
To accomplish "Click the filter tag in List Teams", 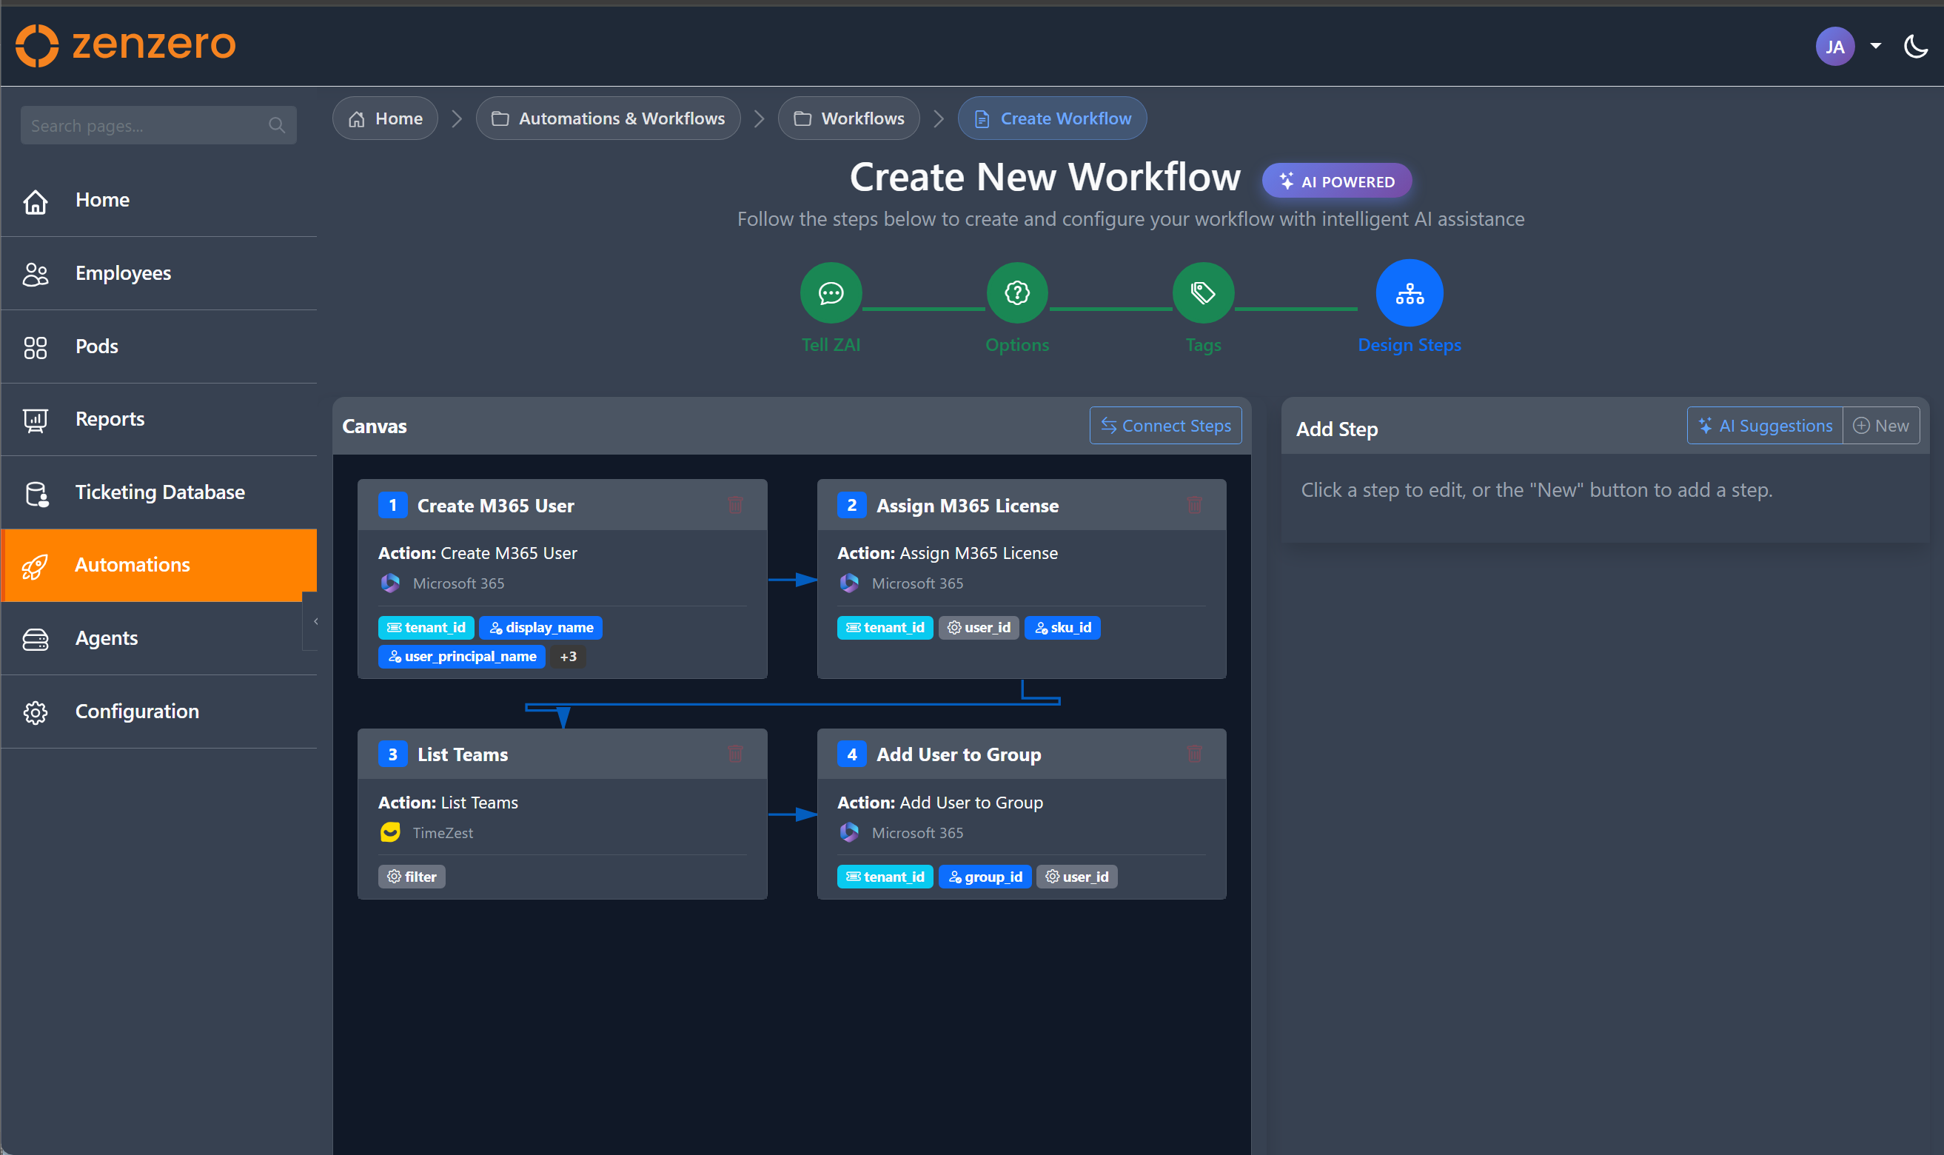I will tap(412, 877).
